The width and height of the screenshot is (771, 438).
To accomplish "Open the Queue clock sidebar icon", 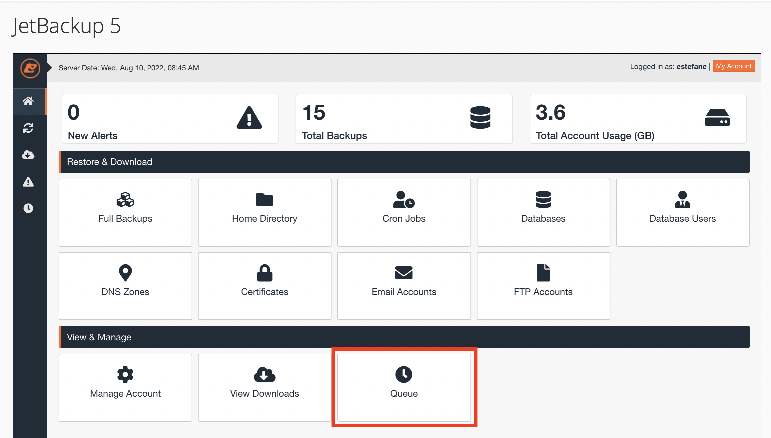I will [x=28, y=208].
